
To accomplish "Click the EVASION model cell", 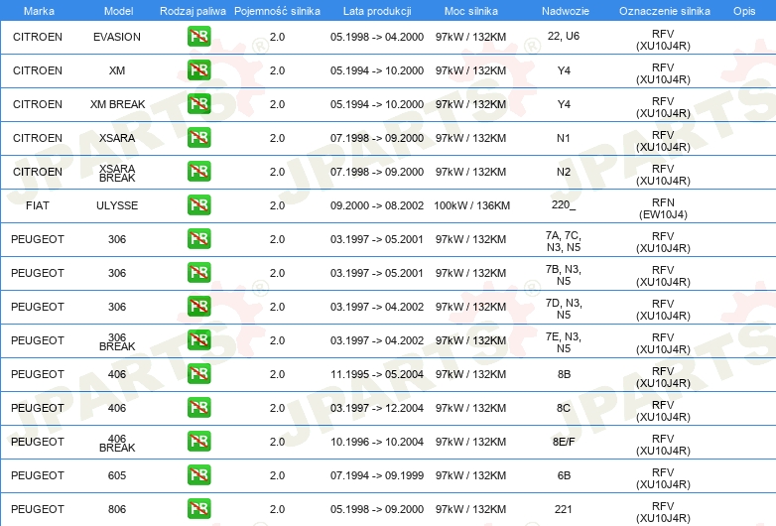I will click(117, 37).
